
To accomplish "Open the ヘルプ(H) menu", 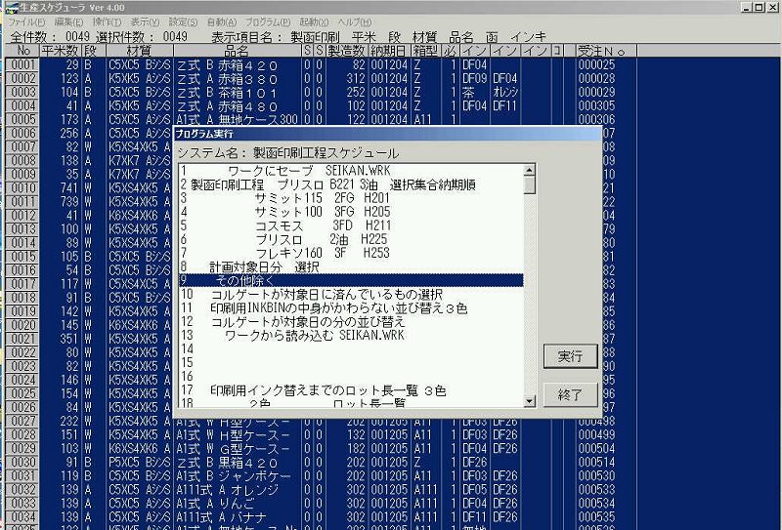I will pos(355,21).
